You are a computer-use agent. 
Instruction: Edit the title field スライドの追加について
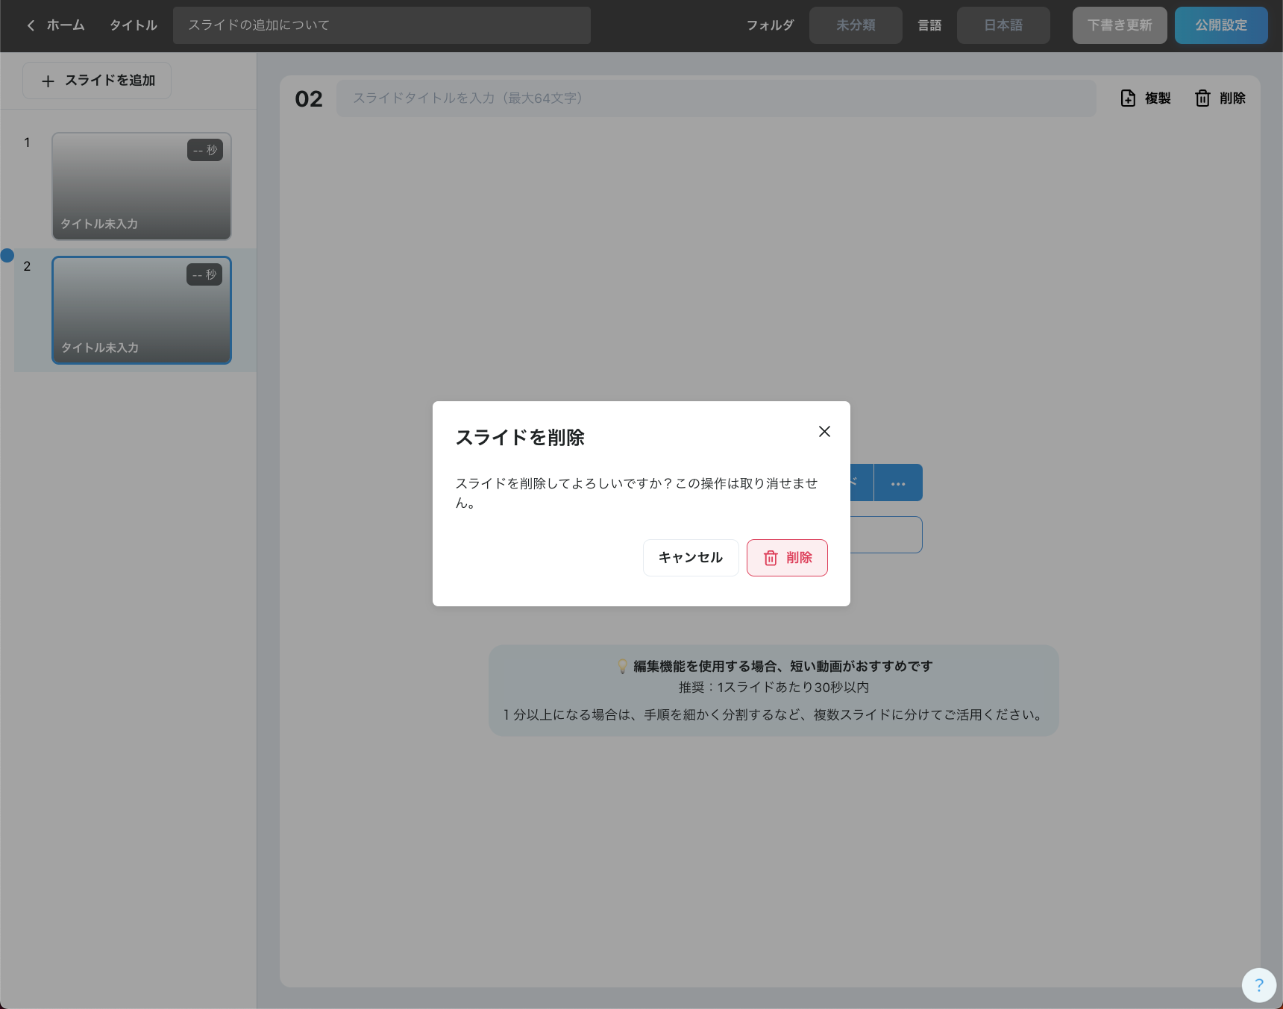coord(382,25)
